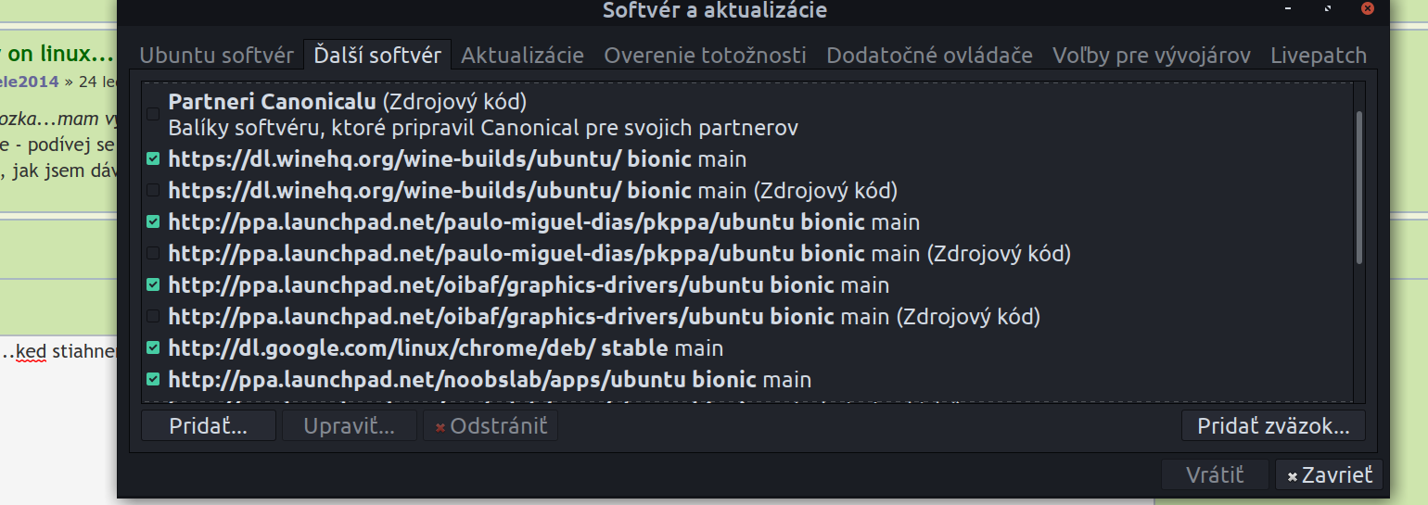Open the Livepatch tab
1428x505 pixels.
click(x=1318, y=56)
